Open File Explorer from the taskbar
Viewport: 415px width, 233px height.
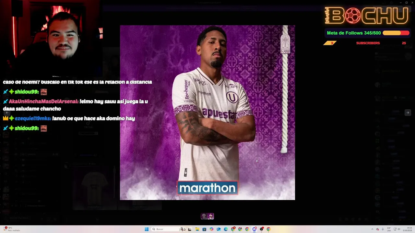coord(197,229)
